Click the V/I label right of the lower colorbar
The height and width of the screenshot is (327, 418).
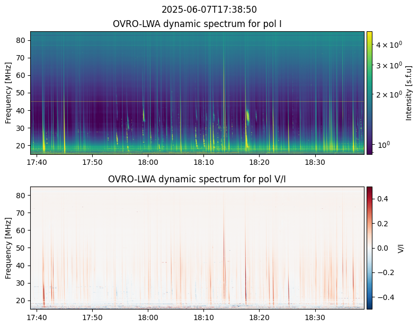click(401, 248)
